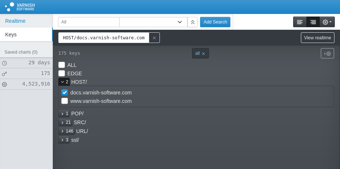Check the EDGE checkbox
340x169 pixels.
pyautogui.click(x=62, y=73)
